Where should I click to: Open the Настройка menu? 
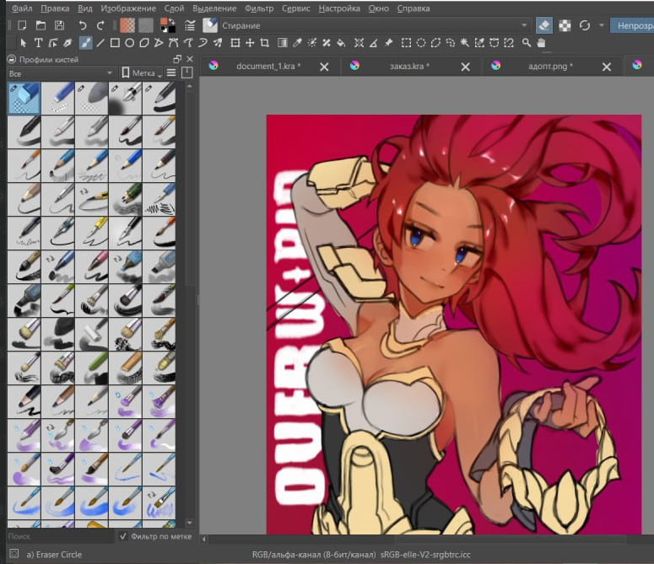click(339, 8)
